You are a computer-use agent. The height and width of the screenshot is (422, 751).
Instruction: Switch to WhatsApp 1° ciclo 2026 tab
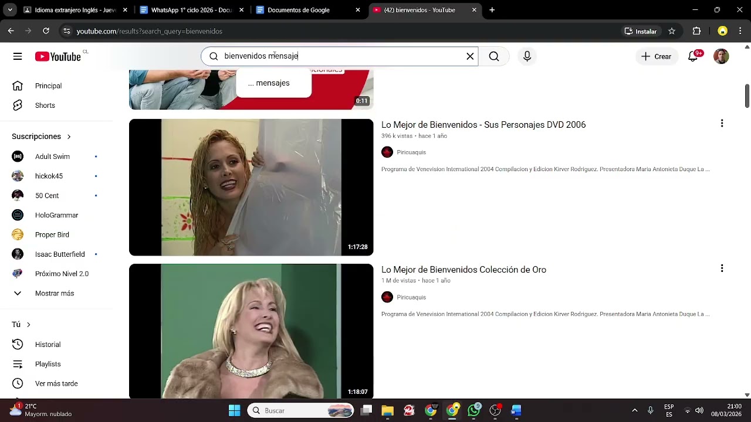coord(192,10)
